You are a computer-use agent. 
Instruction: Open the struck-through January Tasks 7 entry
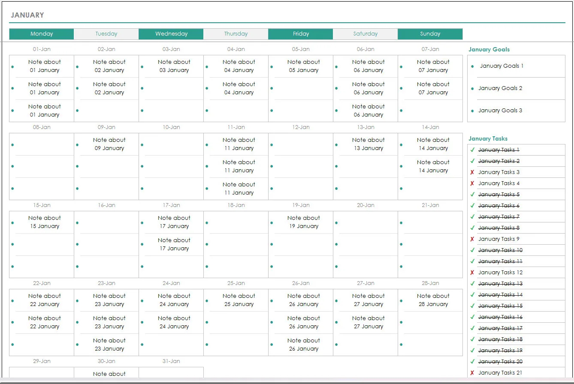coord(498,217)
